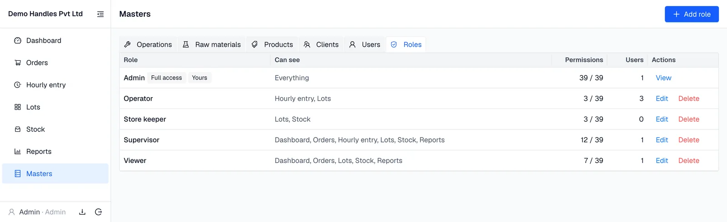Collapse the sidebar with the menu-fold icon
The width and height of the screenshot is (727, 222).
(x=100, y=14)
